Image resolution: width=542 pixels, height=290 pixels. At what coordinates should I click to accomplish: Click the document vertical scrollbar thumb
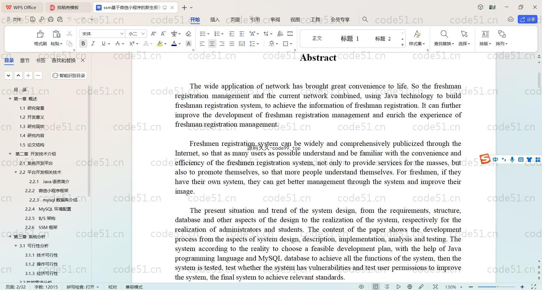click(x=539, y=80)
